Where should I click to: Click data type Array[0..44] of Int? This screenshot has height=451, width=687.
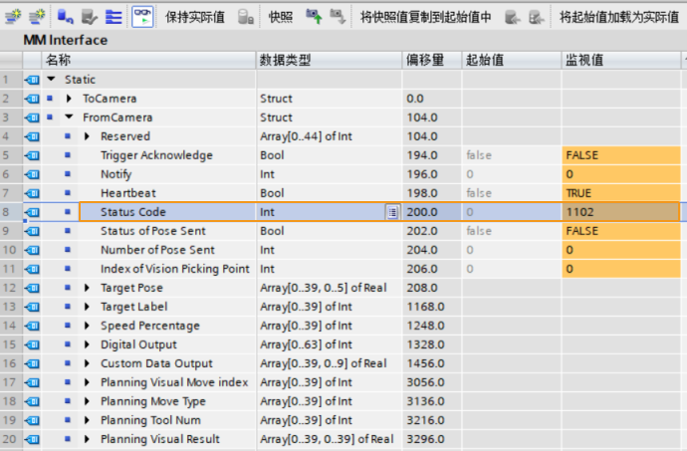point(329,136)
